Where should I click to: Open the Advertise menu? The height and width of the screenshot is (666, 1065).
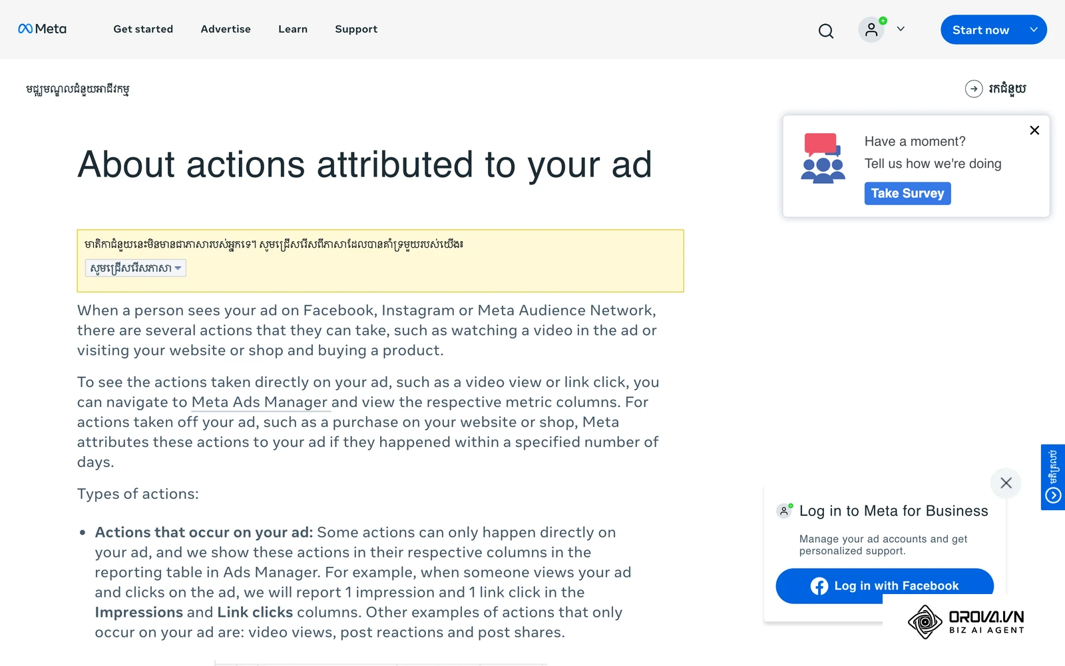point(226,29)
